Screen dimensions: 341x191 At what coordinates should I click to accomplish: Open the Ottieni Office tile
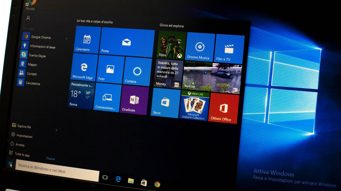pyautogui.click(x=224, y=108)
